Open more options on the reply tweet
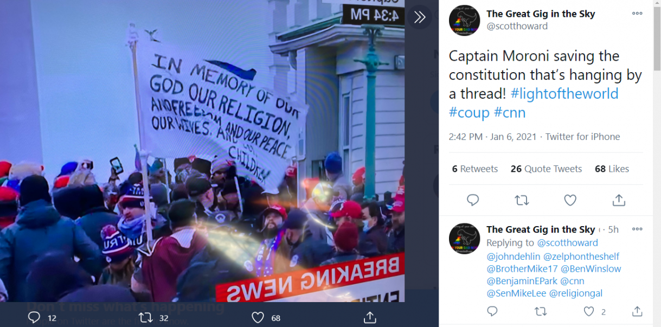The height and width of the screenshot is (327, 661). pyautogui.click(x=637, y=229)
